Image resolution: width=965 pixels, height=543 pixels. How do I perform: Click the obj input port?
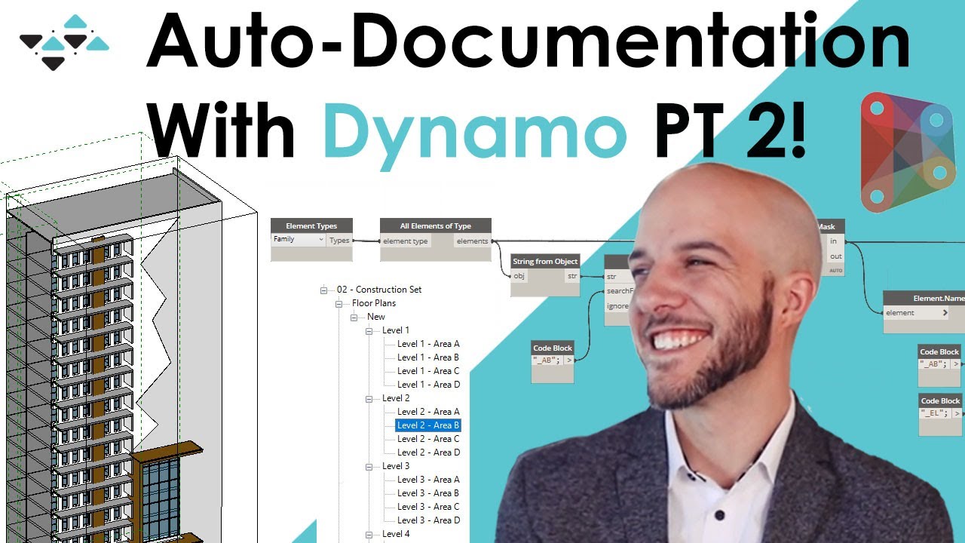click(x=519, y=276)
